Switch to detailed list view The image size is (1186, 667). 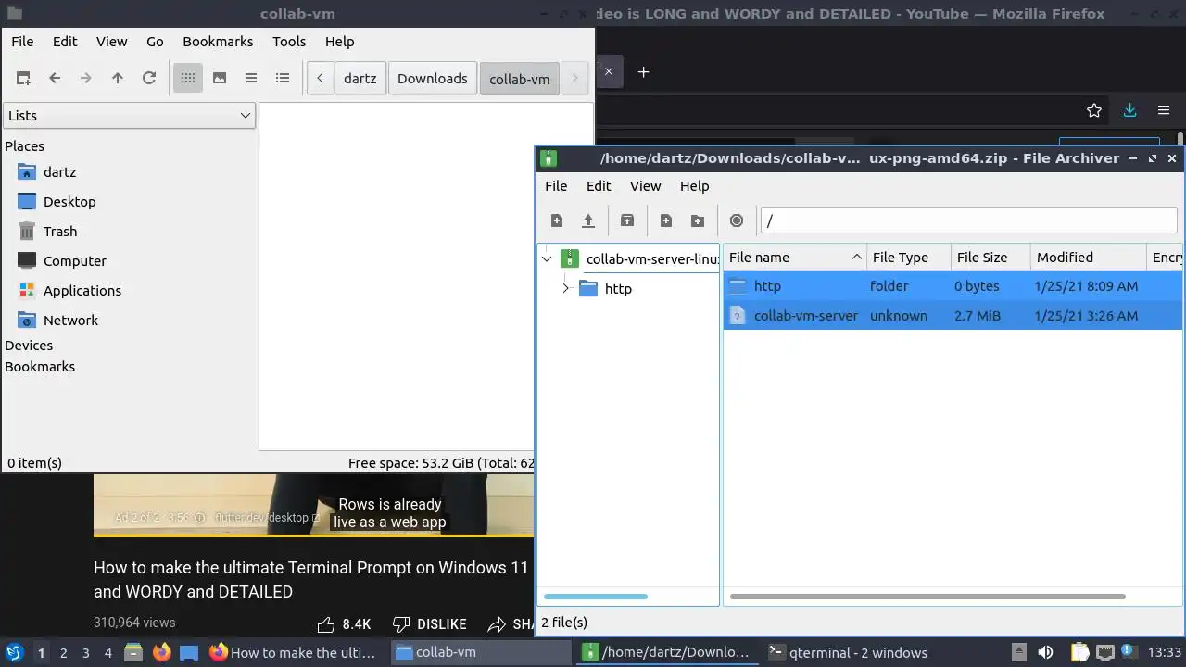(x=283, y=79)
